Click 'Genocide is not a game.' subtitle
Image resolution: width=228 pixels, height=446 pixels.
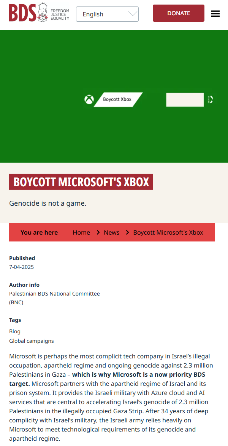pos(48,203)
